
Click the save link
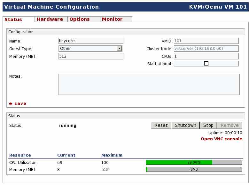[20, 104]
